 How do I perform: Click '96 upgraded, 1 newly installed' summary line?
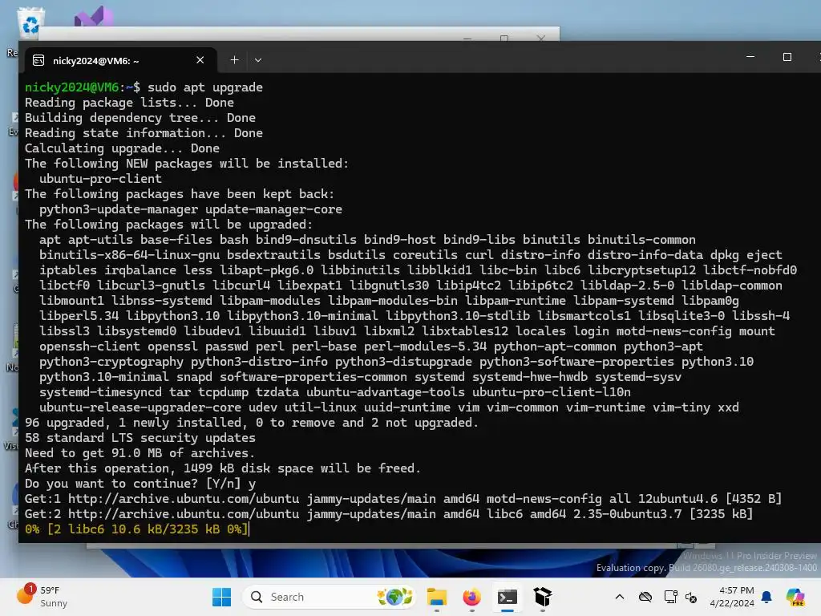click(251, 423)
